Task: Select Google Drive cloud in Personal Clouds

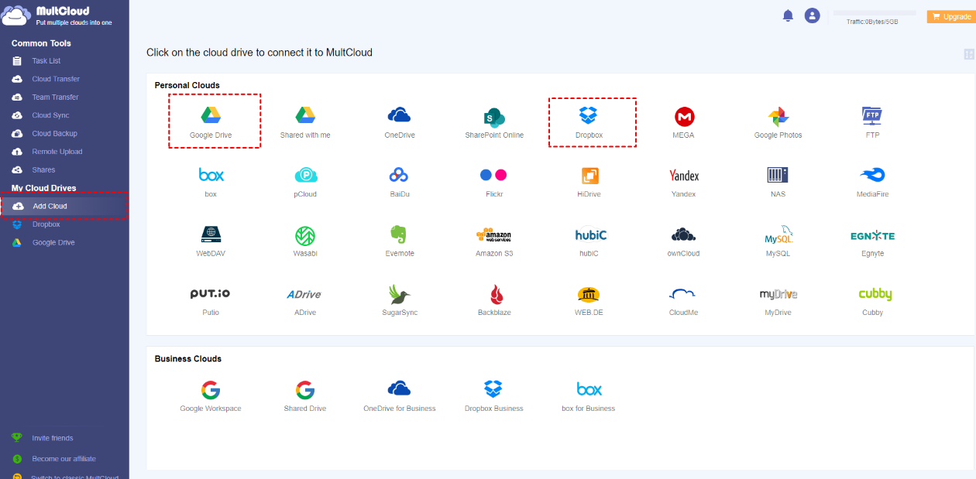Action: pos(211,122)
